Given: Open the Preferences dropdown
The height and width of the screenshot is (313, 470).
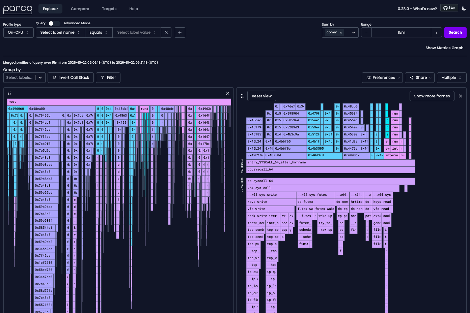Looking at the screenshot, I should 382,77.
